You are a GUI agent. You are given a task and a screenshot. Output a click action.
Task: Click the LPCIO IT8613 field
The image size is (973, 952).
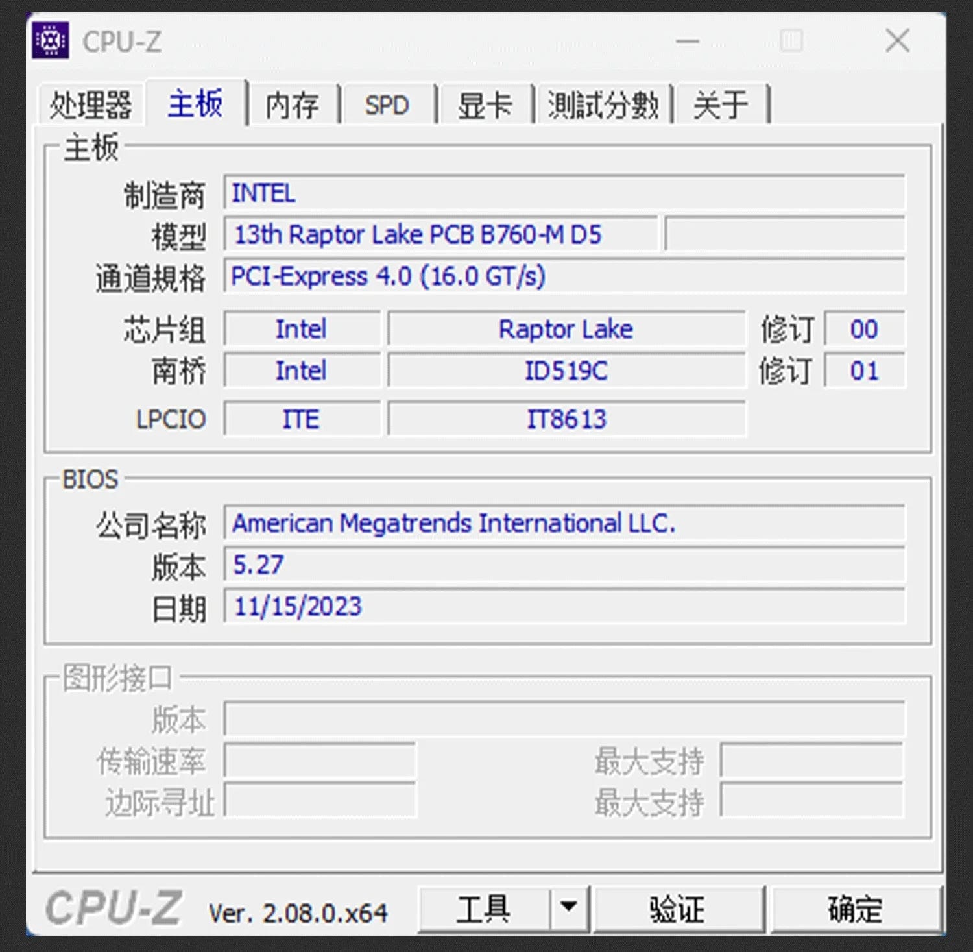click(x=566, y=419)
